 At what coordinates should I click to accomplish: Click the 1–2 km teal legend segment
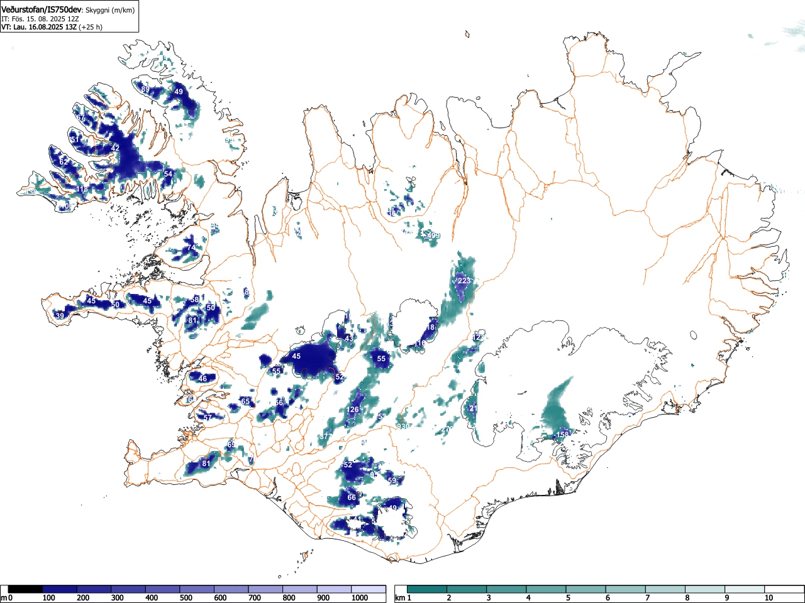[428, 589]
